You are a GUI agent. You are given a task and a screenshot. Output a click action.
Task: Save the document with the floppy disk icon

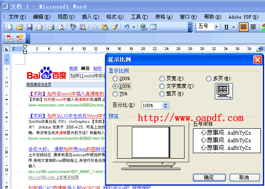(29, 27)
